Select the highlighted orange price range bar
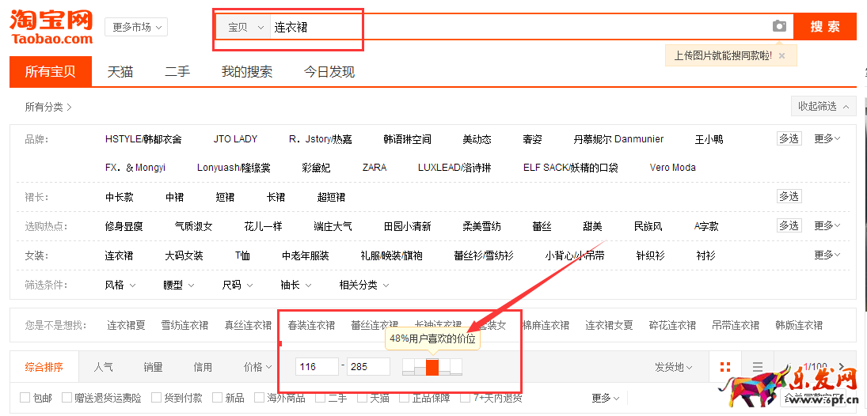The height and width of the screenshot is (416, 867). point(432,367)
